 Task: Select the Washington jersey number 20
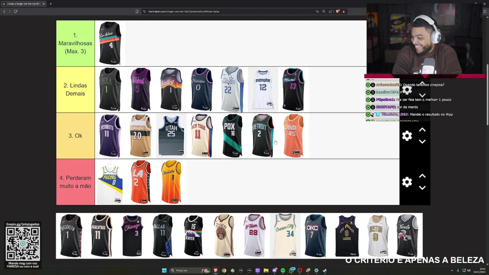tap(141, 136)
